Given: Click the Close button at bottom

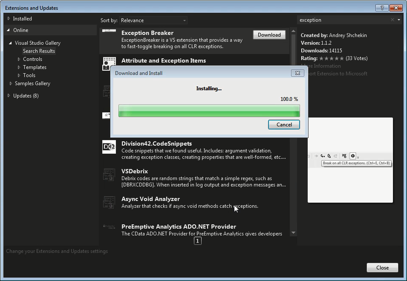Looking at the screenshot, I should [382, 267].
